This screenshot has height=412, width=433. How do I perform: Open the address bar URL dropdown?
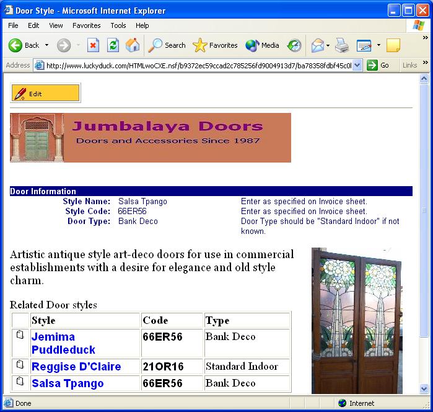357,65
